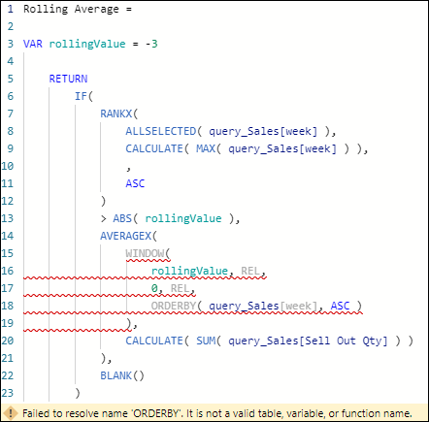Click the BLANK() function on line 22

[x=122, y=375]
